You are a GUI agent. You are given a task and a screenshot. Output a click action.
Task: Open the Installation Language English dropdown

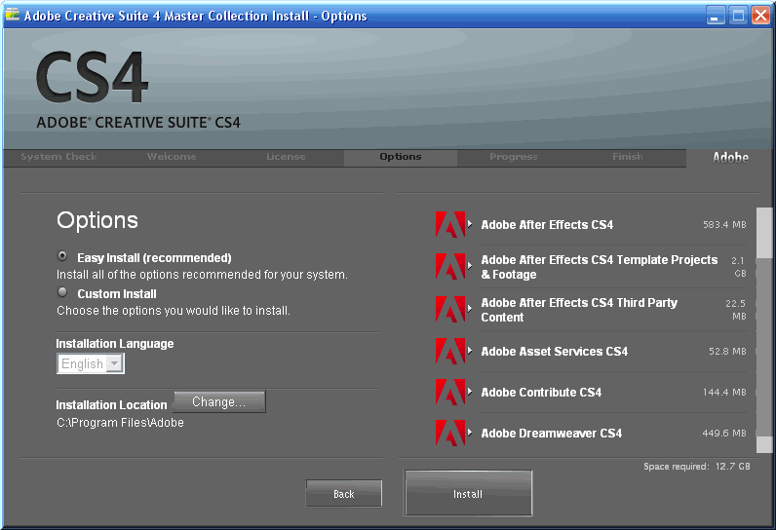click(x=91, y=363)
